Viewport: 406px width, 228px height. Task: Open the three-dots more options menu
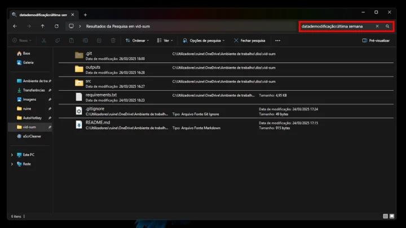tap(277, 41)
